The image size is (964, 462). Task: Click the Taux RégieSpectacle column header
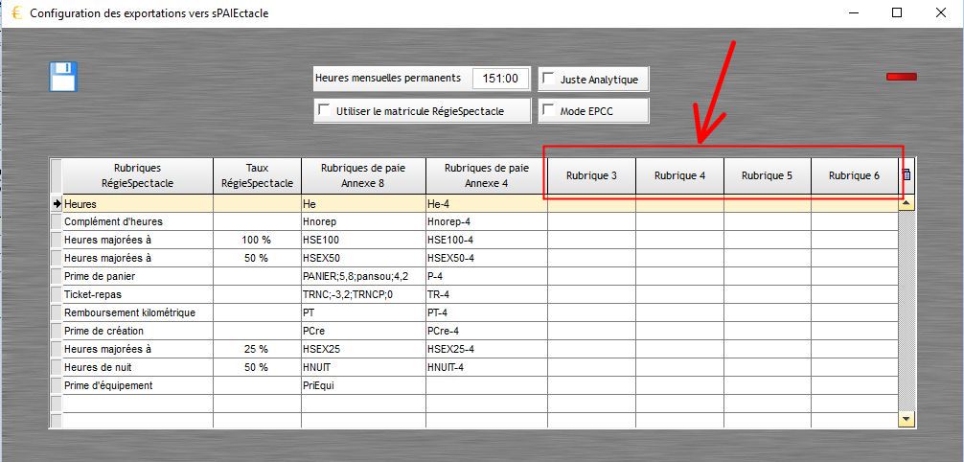click(x=257, y=174)
